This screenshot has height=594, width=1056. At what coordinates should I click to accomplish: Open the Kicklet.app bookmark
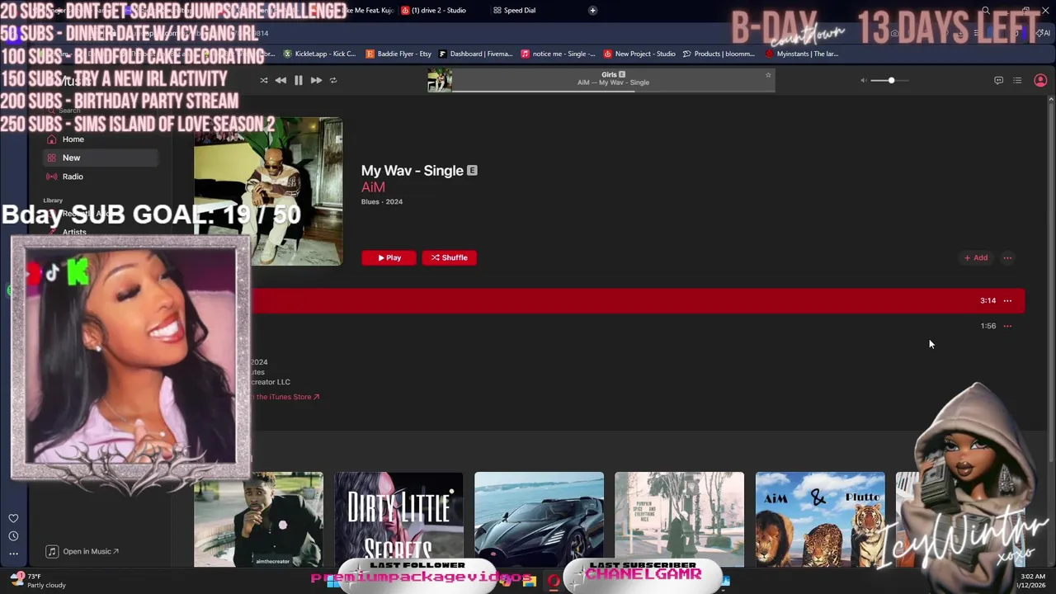point(319,54)
